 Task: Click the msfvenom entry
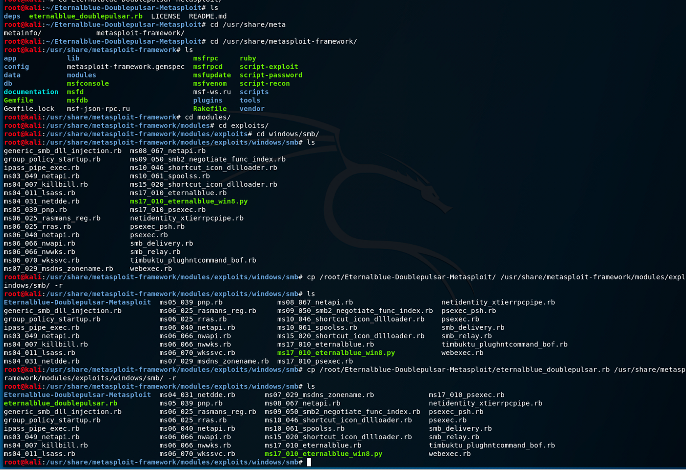click(212, 83)
